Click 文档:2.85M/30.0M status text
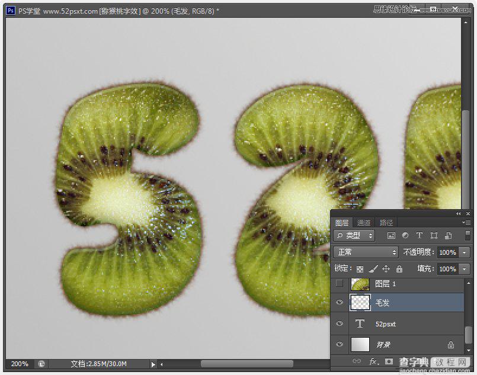Screen dimensions: 477x375 pos(98,364)
